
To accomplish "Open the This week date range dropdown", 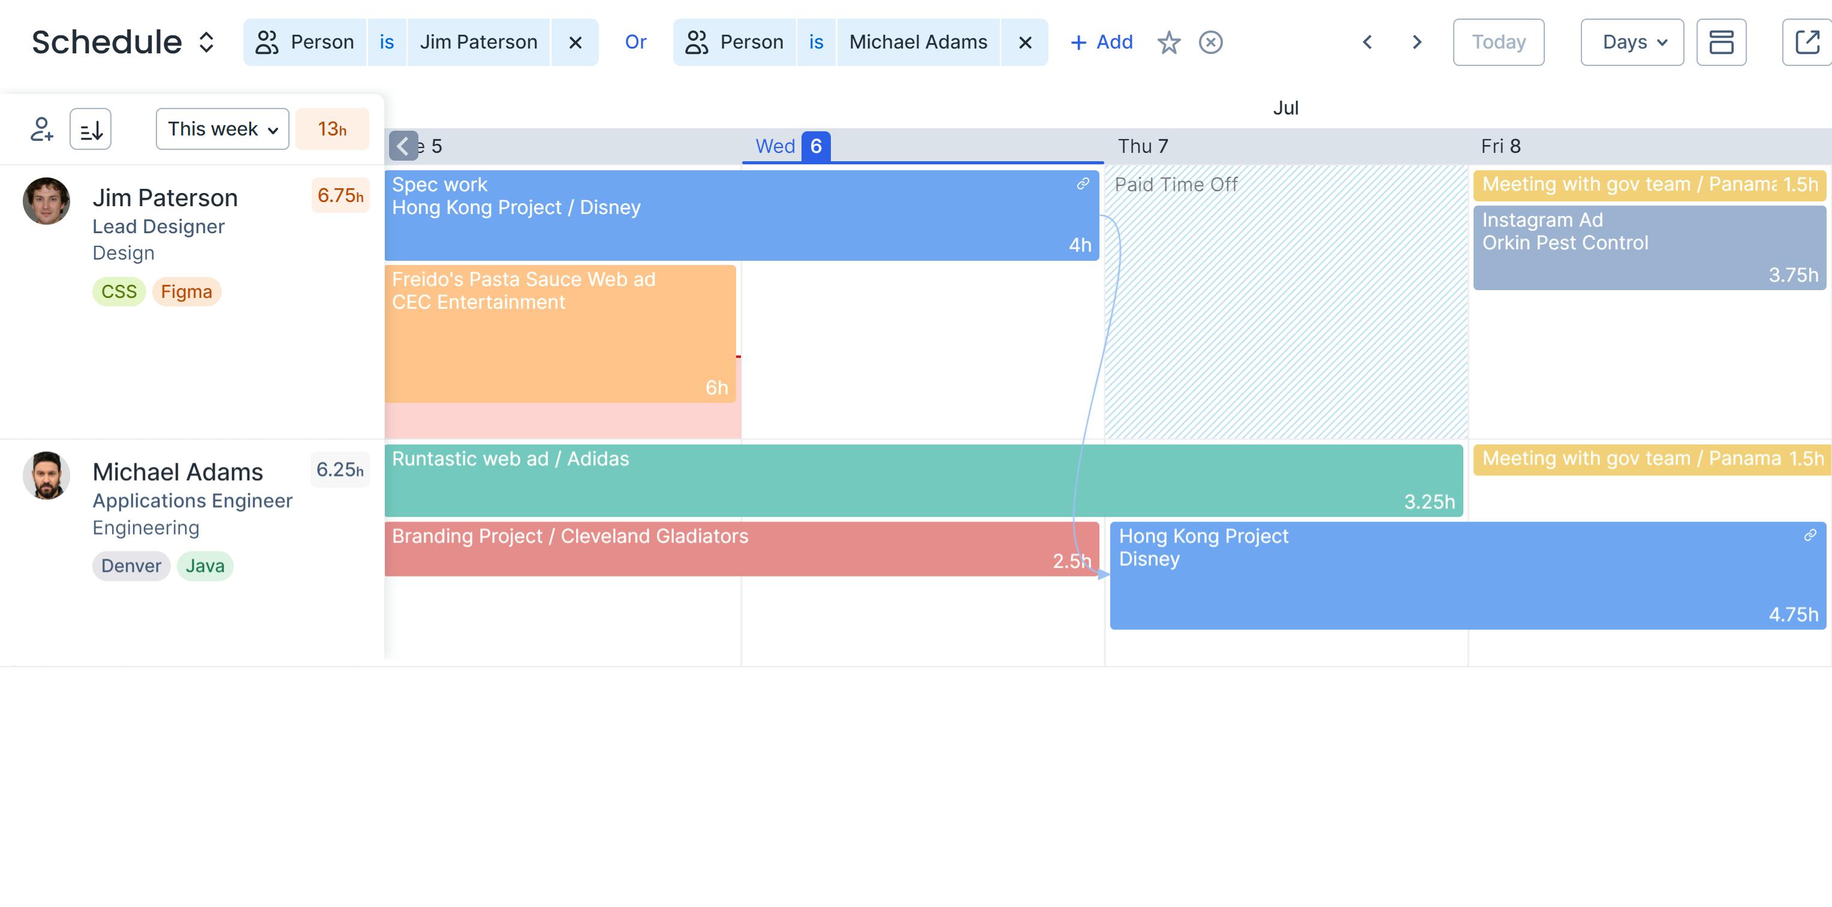I will (x=221, y=129).
